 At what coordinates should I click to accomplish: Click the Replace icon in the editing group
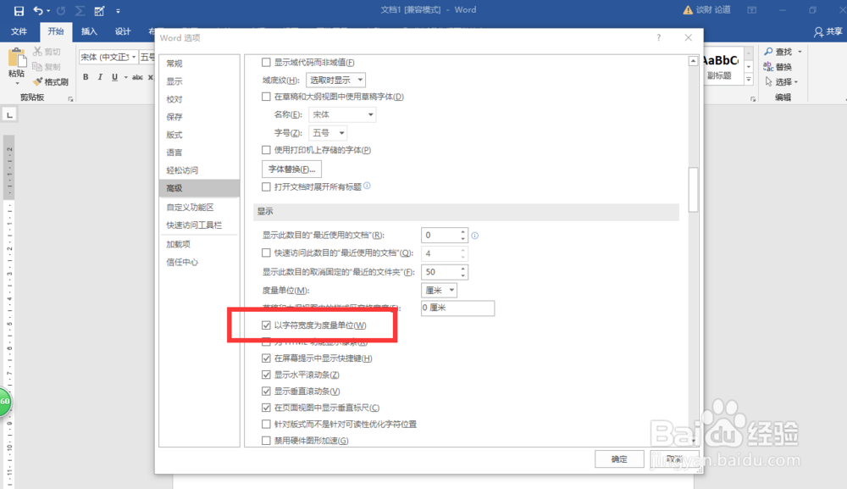click(768, 66)
